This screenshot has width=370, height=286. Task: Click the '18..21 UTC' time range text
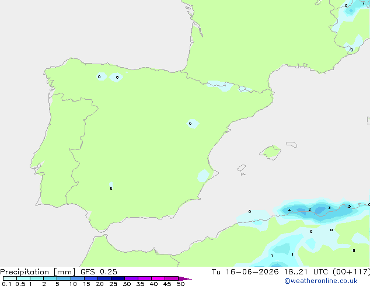[306, 272]
